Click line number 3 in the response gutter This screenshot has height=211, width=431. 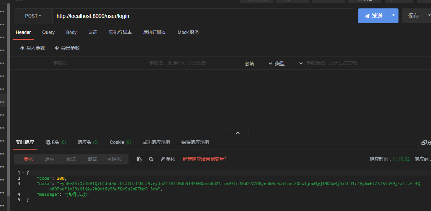(19, 184)
